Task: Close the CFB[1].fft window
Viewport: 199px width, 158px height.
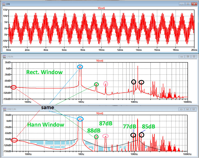Action: point(194,109)
